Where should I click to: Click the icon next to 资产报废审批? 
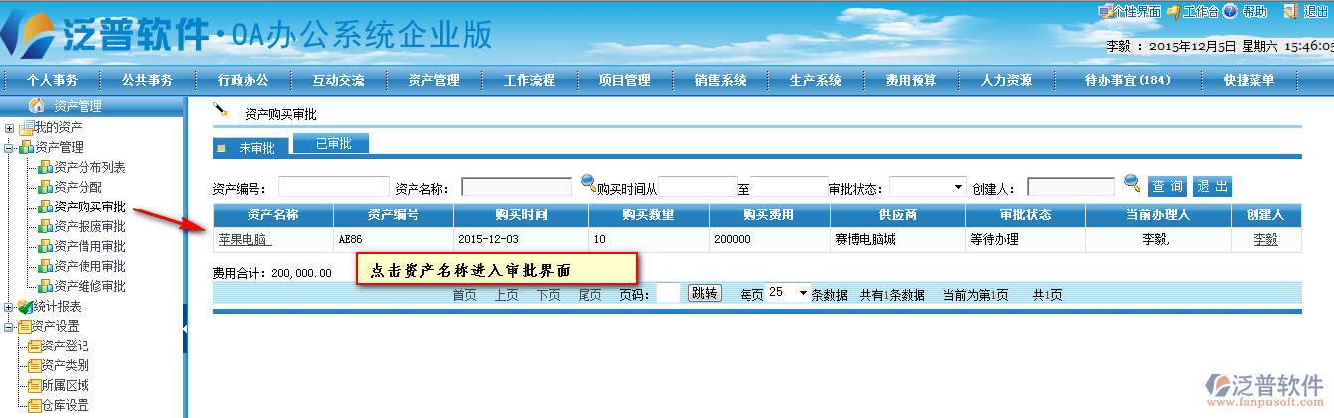pos(44,226)
